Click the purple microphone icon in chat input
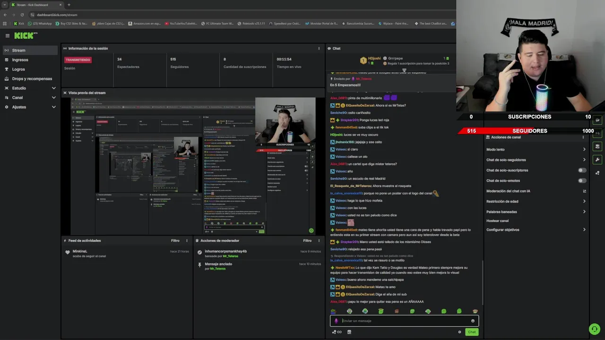The width and height of the screenshot is (605, 340). (x=336, y=321)
